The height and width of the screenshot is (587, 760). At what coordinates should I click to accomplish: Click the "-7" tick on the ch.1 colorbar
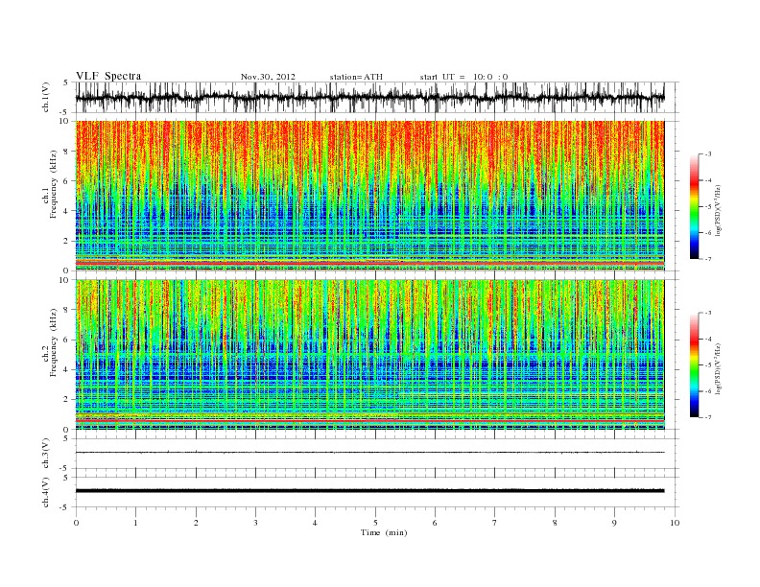click(707, 259)
